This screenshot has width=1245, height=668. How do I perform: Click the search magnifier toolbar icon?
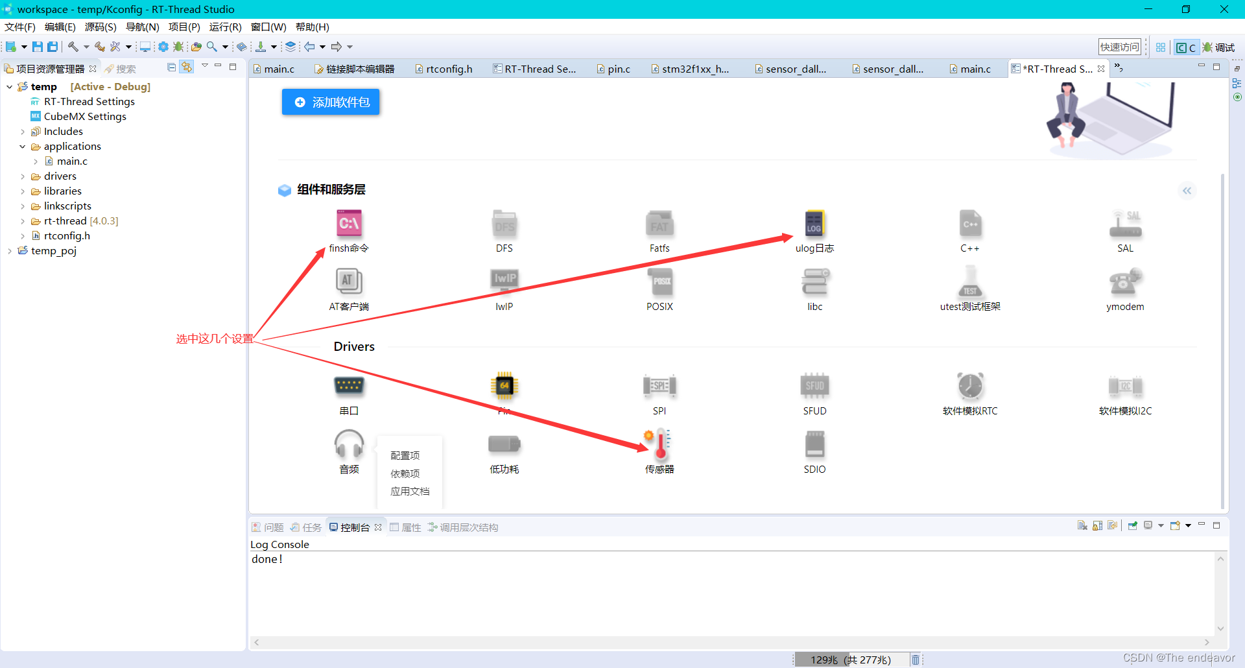212,47
